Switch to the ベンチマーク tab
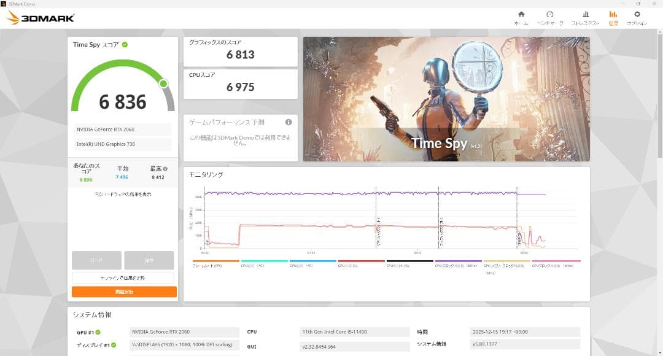Screen dimensions: 663x356 pos(549,17)
